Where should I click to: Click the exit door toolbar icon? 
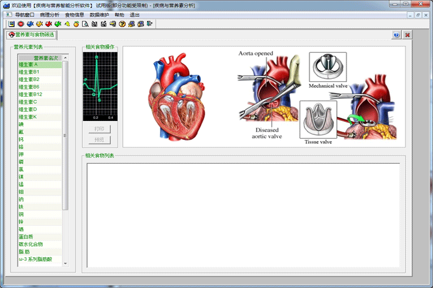(150, 24)
